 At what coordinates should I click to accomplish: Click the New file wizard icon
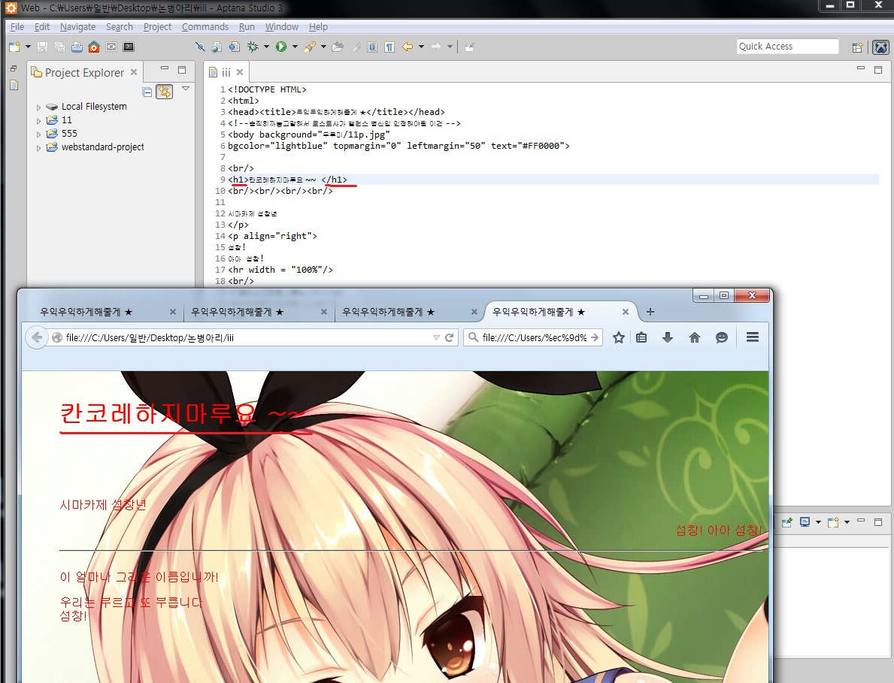14,47
